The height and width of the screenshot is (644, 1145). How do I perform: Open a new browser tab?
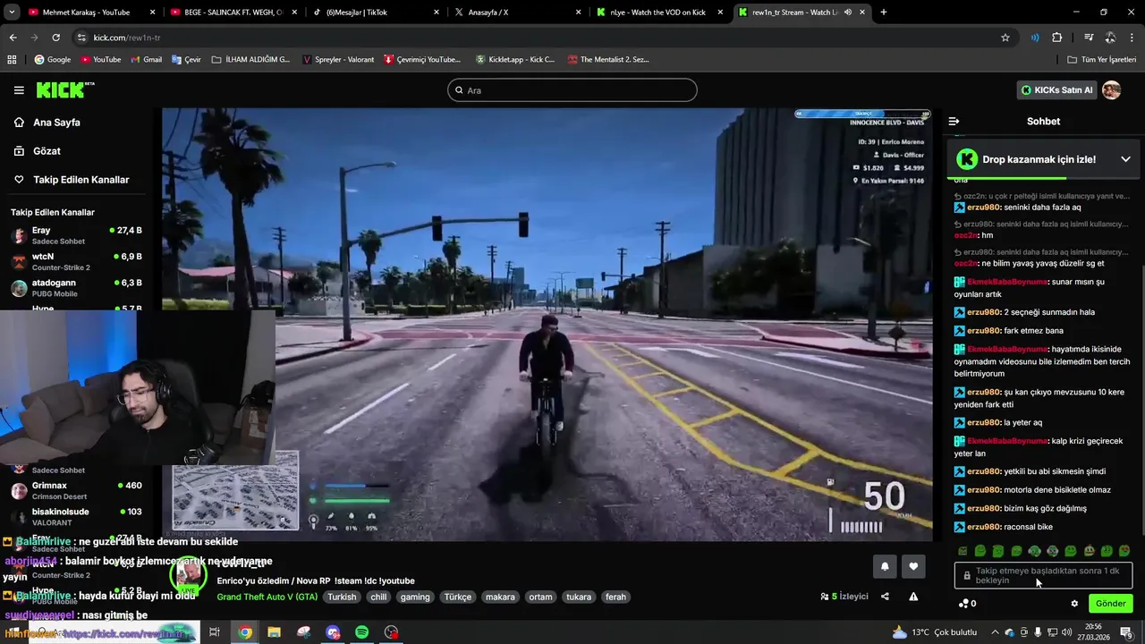[x=884, y=13]
